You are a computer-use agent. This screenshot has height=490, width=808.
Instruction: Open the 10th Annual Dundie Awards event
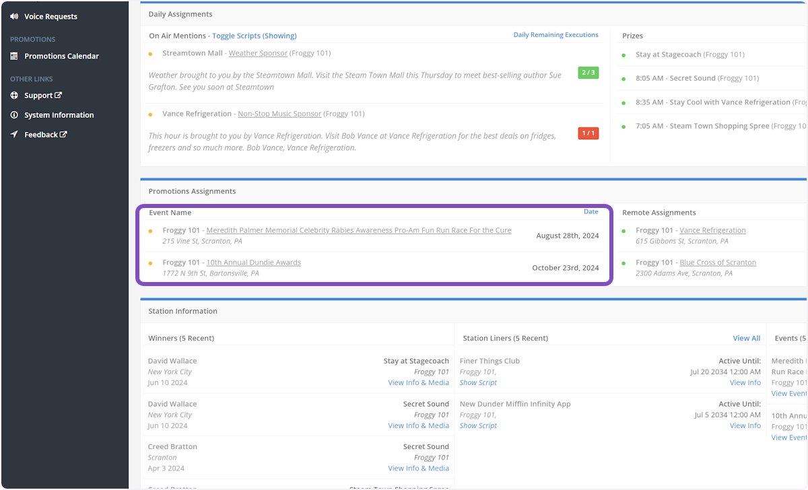click(253, 262)
